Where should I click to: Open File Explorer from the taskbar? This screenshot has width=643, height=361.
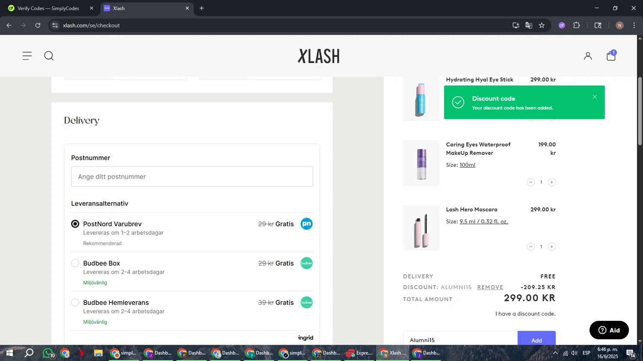coord(98,353)
